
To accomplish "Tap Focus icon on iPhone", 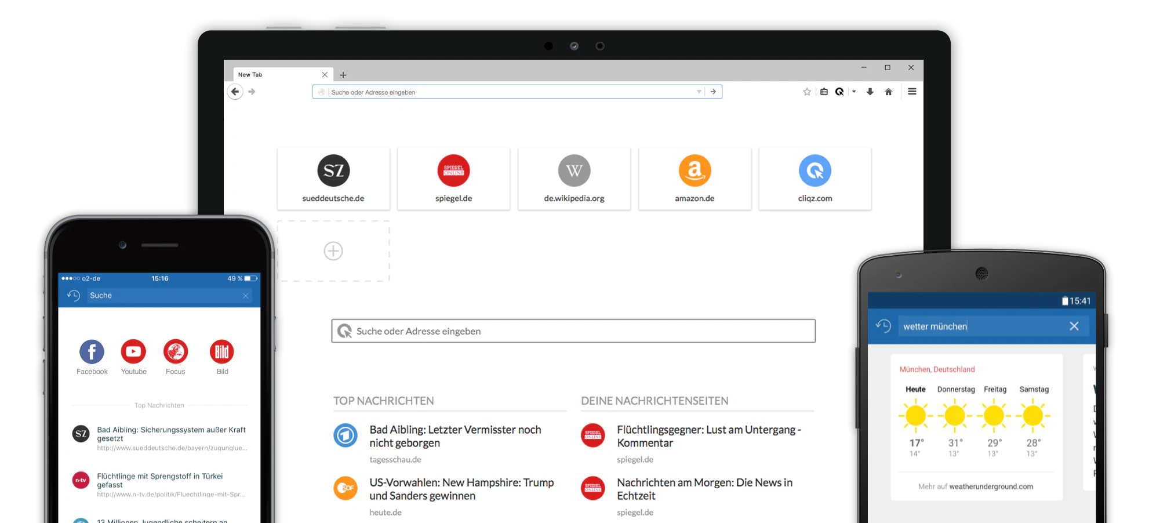I will pos(176,351).
